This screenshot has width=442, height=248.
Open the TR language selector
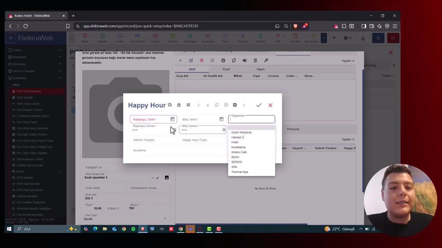pos(348,38)
